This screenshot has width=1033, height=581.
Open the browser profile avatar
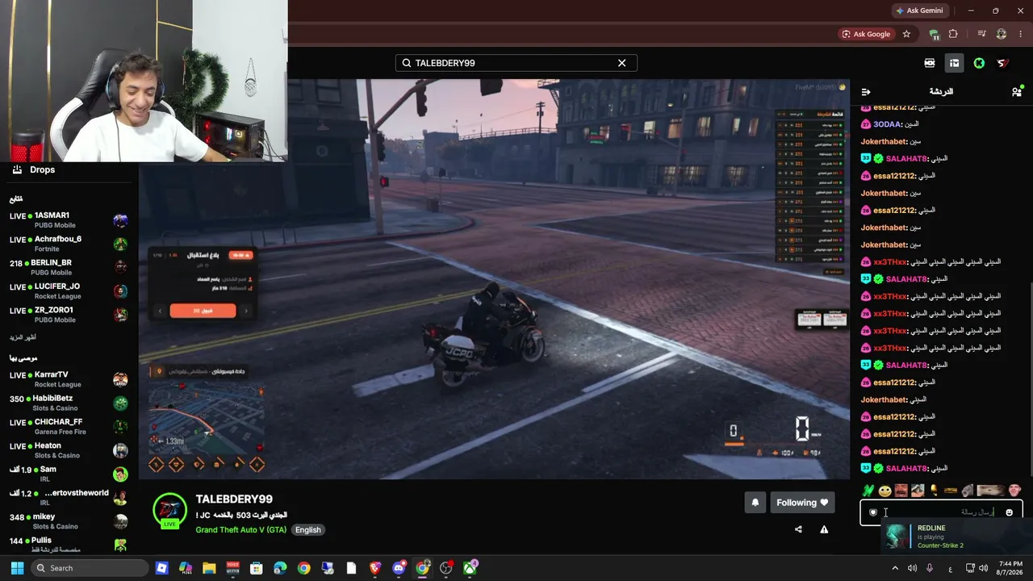1002,34
